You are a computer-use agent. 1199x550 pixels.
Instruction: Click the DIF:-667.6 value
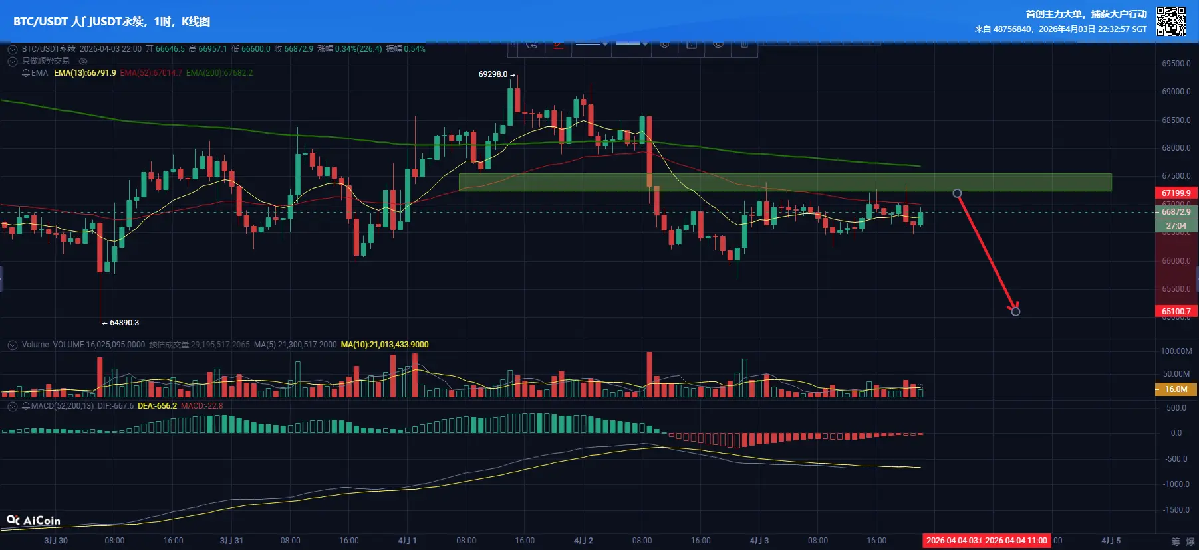pyautogui.click(x=116, y=406)
